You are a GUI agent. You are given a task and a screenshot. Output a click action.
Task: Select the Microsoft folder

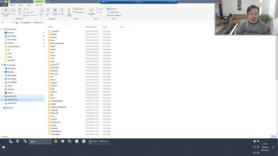pyautogui.click(x=54, y=113)
